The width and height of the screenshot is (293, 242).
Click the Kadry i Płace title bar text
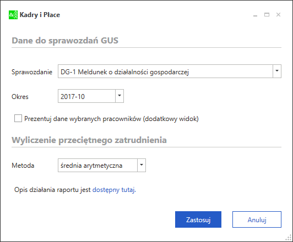pos(40,15)
